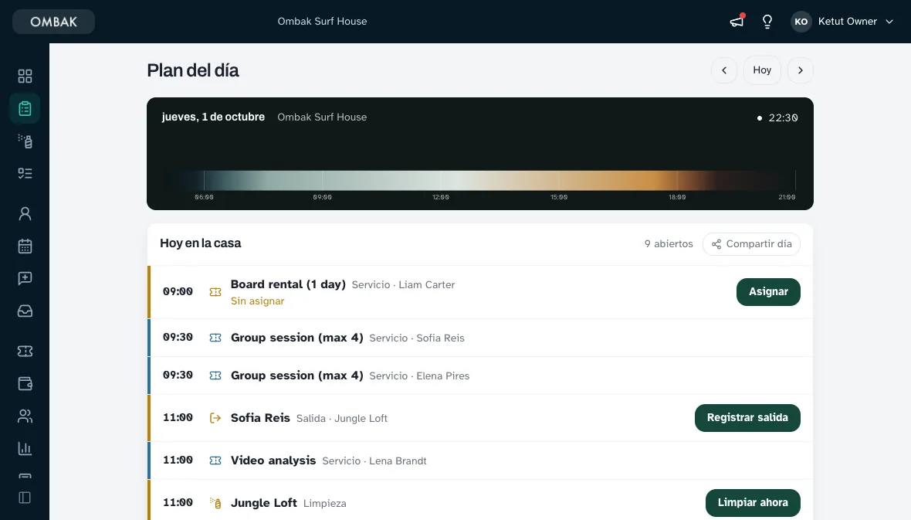Click the announcements megaphone icon
The image size is (911, 520).
737,22
